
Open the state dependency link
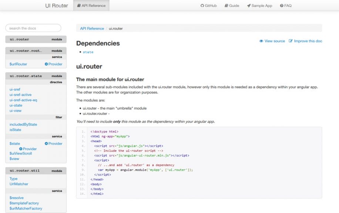tap(88, 52)
